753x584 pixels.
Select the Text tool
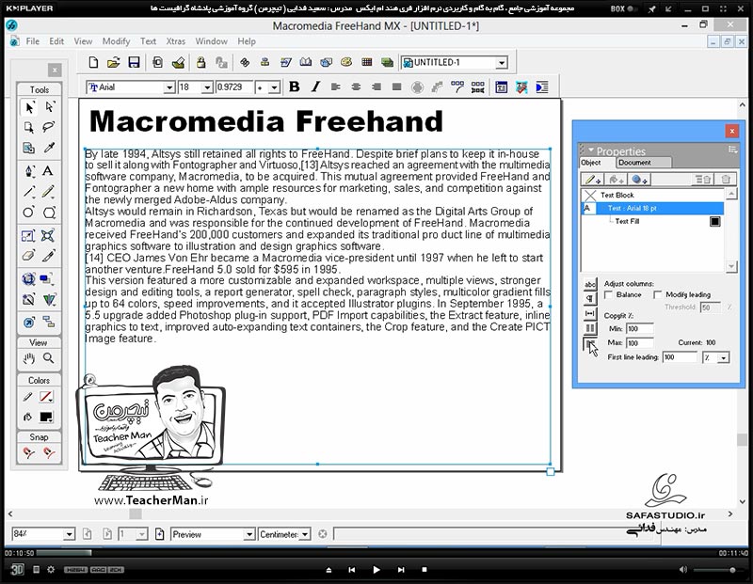tap(48, 171)
